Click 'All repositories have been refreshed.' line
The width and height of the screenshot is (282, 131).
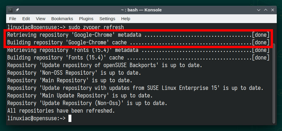61,111
